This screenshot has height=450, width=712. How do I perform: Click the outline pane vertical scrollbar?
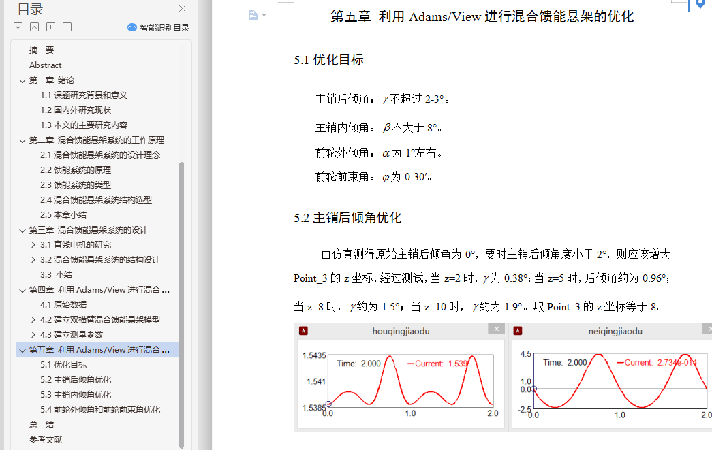(x=182, y=305)
